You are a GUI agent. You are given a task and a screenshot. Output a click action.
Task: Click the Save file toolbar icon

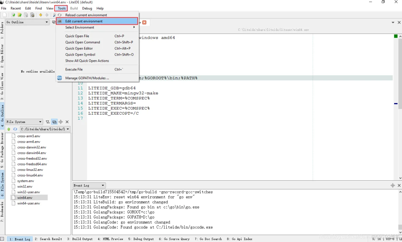pos(26,15)
